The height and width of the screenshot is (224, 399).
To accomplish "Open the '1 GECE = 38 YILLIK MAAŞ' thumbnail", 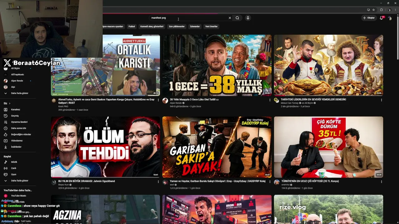I will [x=217, y=65].
